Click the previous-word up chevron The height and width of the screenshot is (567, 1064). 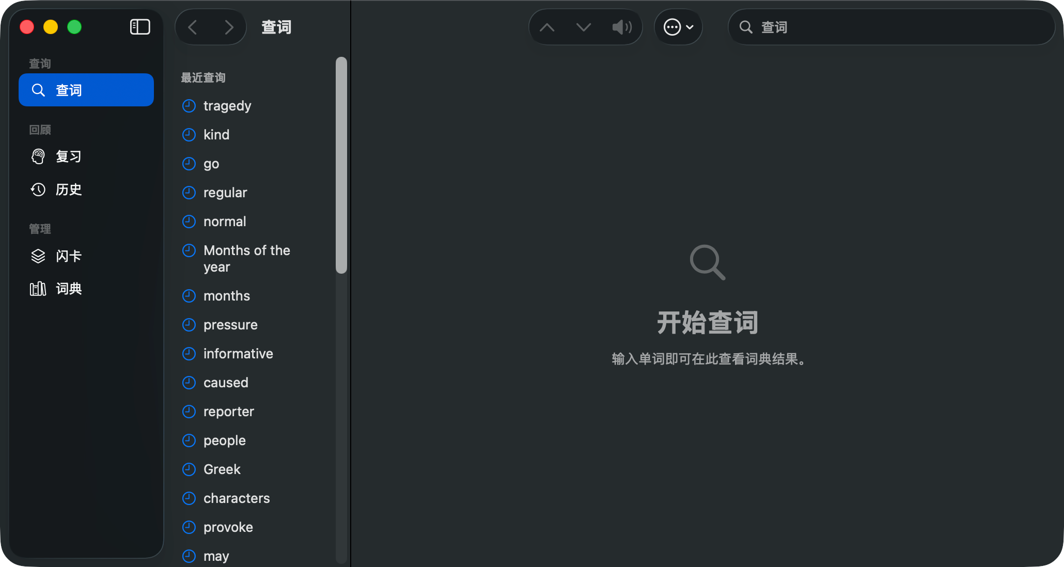pos(547,27)
